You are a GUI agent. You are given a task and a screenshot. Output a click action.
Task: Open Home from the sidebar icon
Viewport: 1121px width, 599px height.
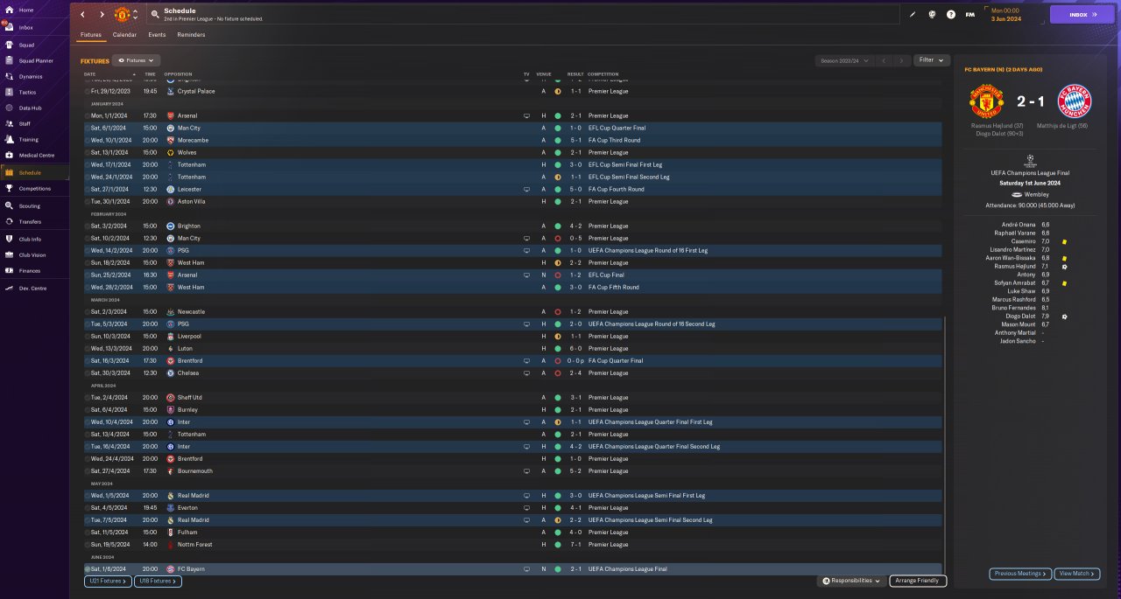point(8,10)
